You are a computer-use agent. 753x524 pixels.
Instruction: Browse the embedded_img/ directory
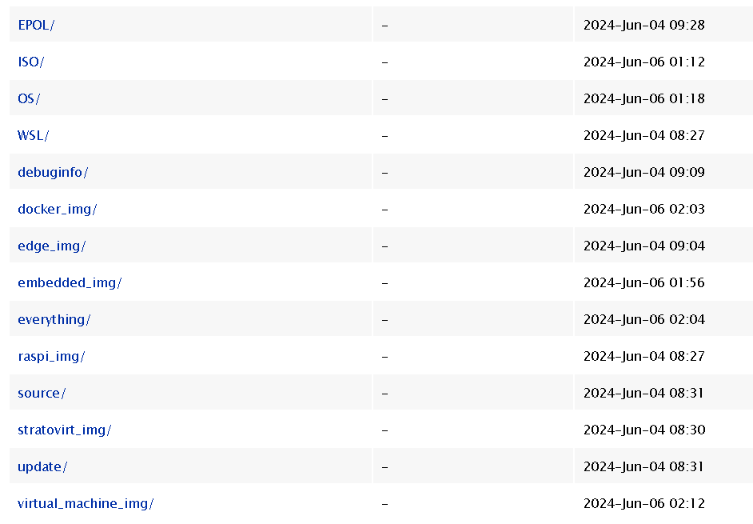click(x=70, y=282)
